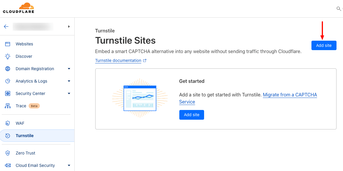This screenshot has width=343, height=171.
Task: Open the account switcher arrow
Action: pos(69,27)
